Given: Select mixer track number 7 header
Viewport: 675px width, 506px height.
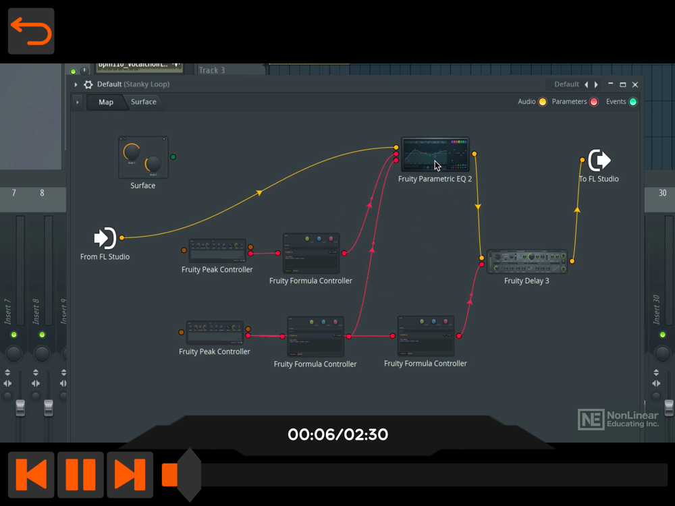Looking at the screenshot, I should tap(13, 193).
